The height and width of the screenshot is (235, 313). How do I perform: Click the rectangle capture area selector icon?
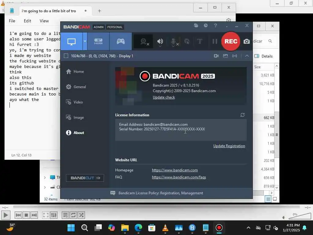click(66, 56)
